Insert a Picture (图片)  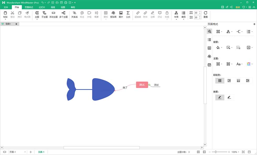121,15
